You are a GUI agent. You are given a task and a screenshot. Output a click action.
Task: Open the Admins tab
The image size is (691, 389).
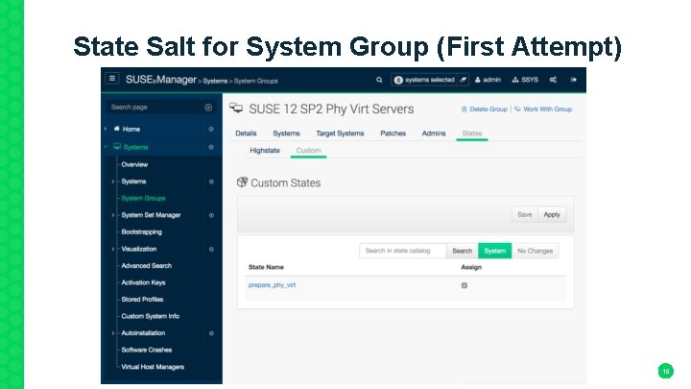click(434, 134)
